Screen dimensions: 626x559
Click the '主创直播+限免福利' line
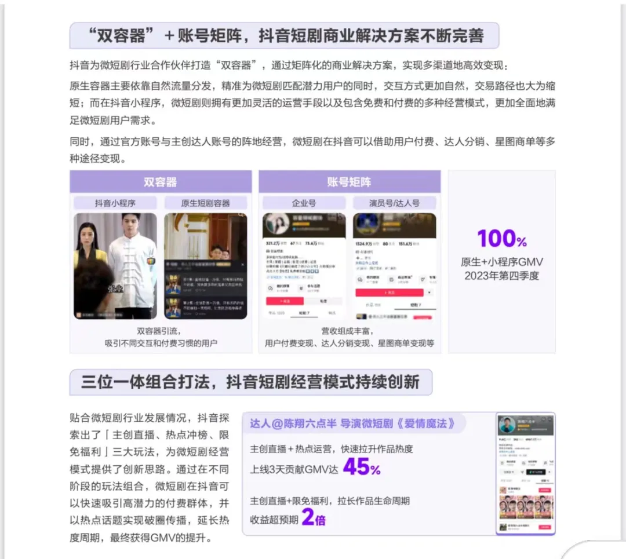click(x=330, y=500)
